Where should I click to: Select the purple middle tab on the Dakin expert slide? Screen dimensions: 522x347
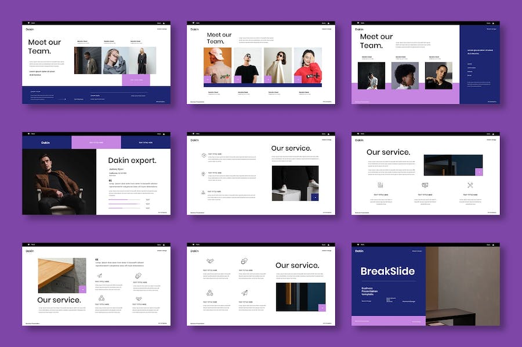coord(96,142)
